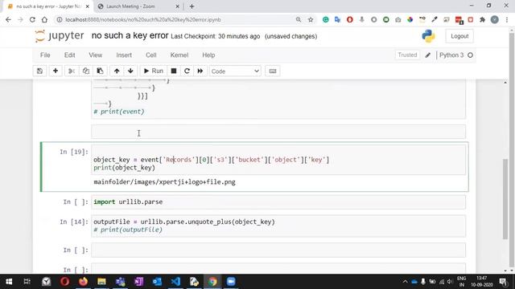Restart the kernel with the circular arrow
The width and height of the screenshot is (515, 289).
pyautogui.click(x=187, y=71)
